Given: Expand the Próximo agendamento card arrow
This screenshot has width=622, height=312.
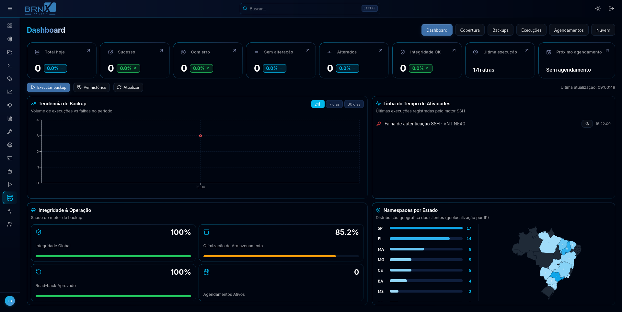Looking at the screenshot, I should tap(607, 51).
